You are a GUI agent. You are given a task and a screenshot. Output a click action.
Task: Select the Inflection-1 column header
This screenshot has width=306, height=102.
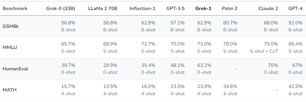(142, 8)
